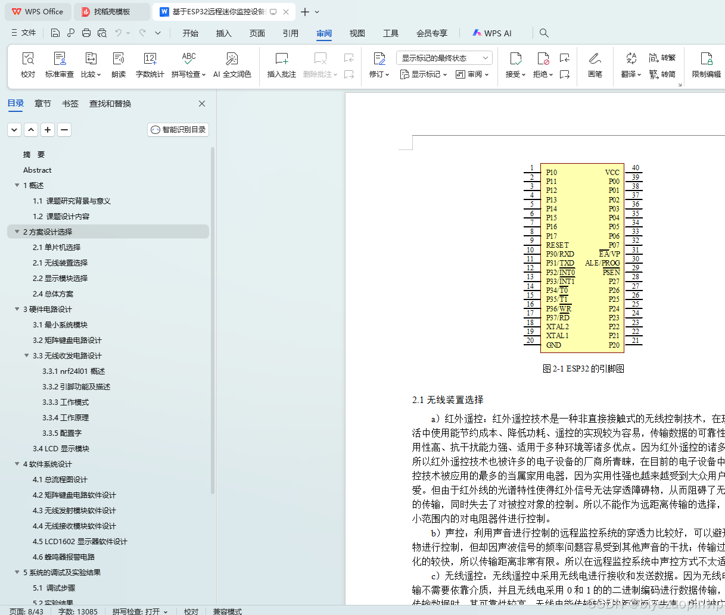Click the 接受 accept changes icon
This screenshot has height=615, width=725.
tap(516, 58)
